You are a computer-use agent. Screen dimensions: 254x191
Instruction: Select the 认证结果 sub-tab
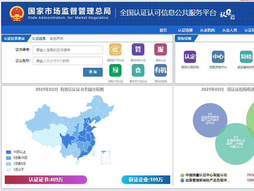tap(39, 38)
